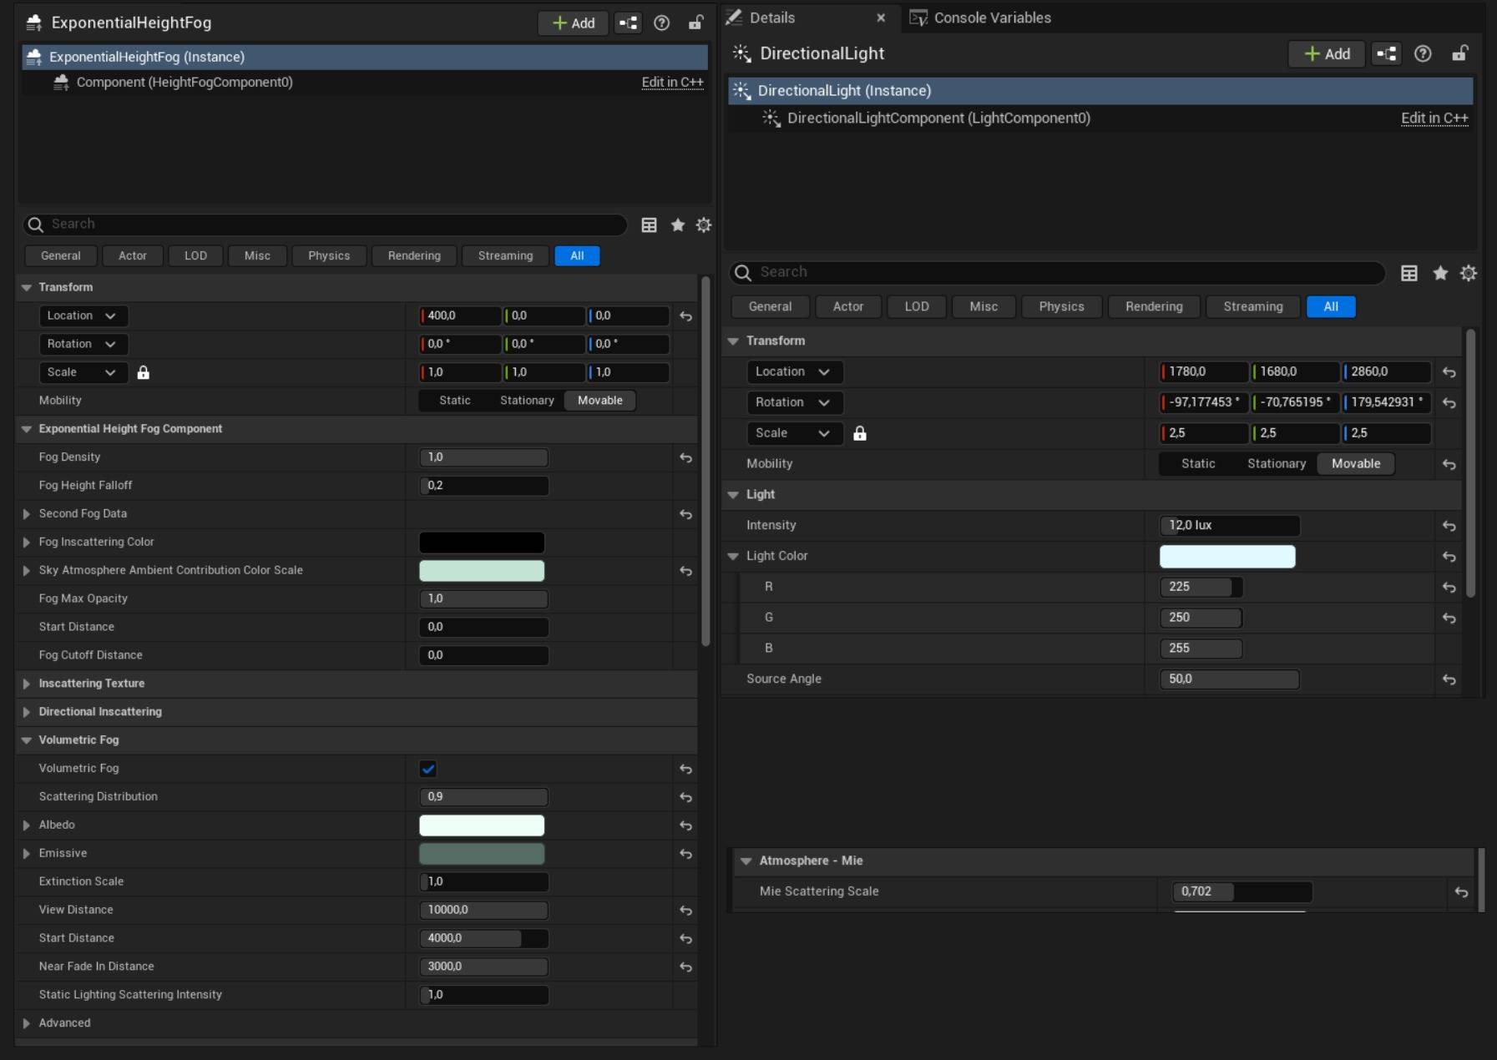Reset the Source Angle value using revert arrow
This screenshot has width=1497, height=1060.
[1449, 679]
